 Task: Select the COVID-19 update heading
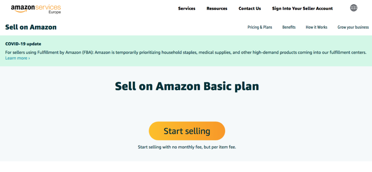pos(23,44)
